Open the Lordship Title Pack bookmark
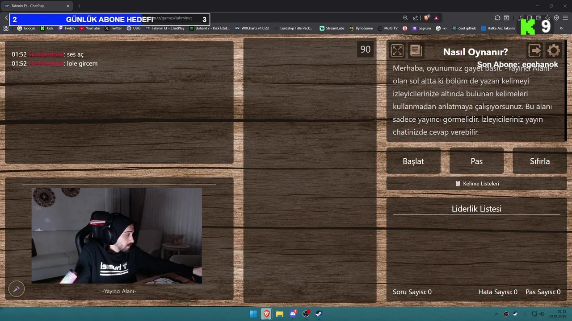This screenshot has height=321, width=572. click(293, 28)
